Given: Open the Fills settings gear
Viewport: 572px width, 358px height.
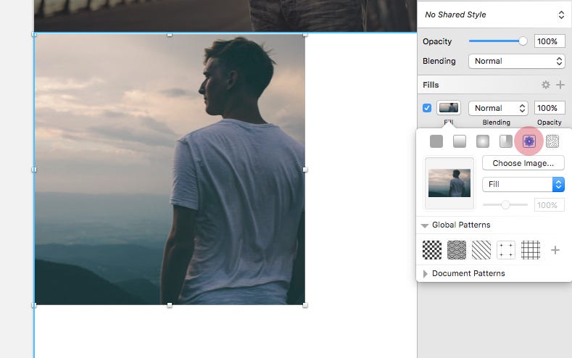Looking at the screenshot, I should 545,85.
